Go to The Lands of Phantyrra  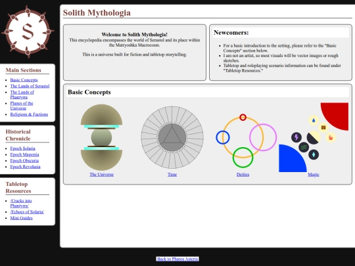[x=22, y=95]
